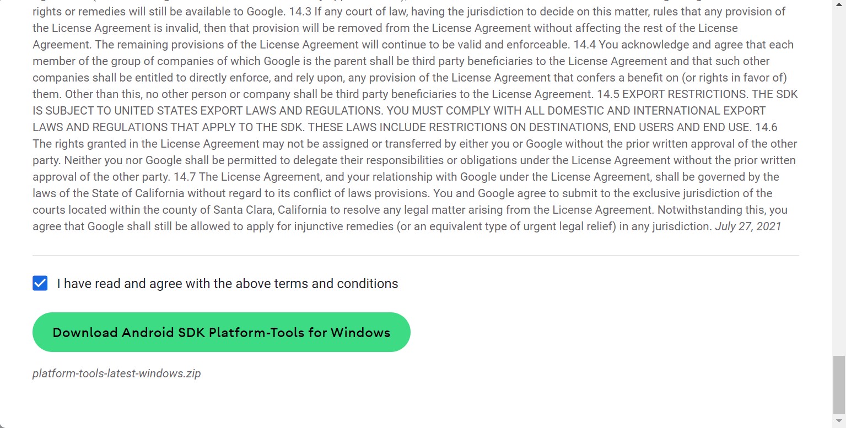This screenshot has height=428, width=846.
Task: Click the scrollbar up arrow
Action: tap(839, 4)
